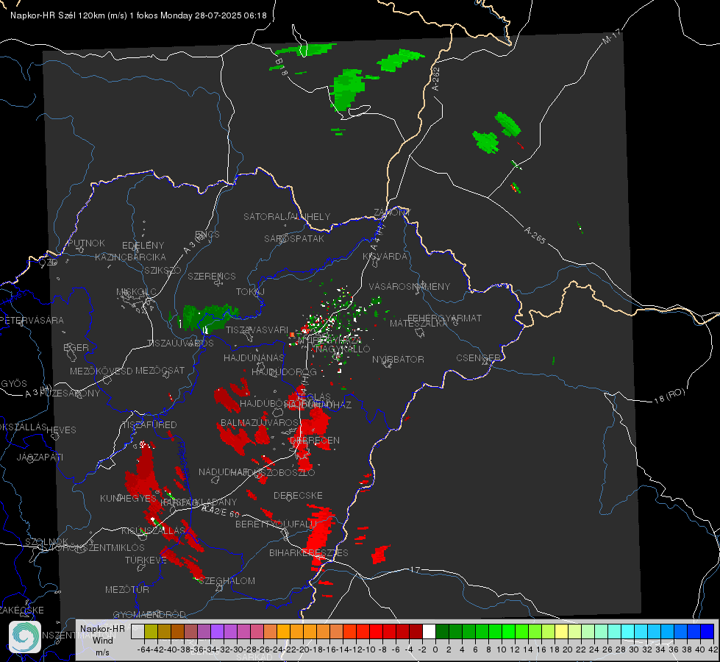The width and height of the screenshot is (720, 662).
Task: Select the 'DEBRECEN' city label
Action: (x=315, y=440)
